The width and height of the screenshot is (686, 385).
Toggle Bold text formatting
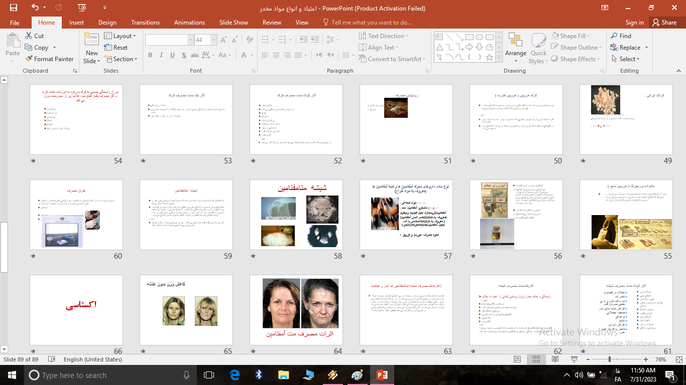150,55
